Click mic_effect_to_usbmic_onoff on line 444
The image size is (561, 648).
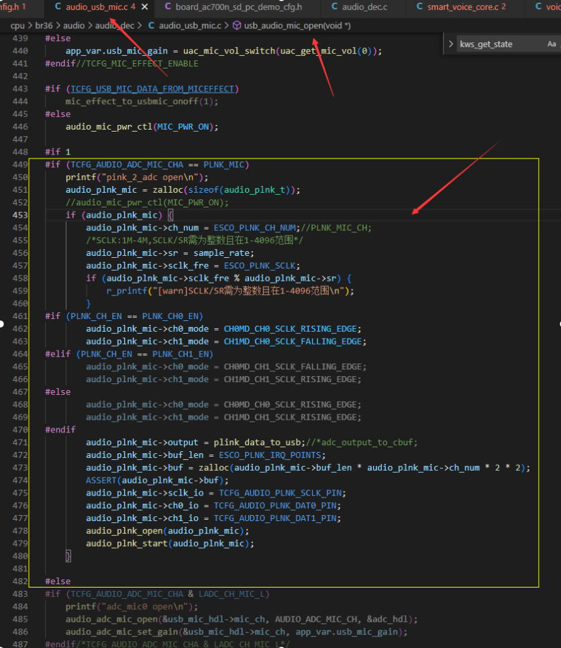coord(132,101)
